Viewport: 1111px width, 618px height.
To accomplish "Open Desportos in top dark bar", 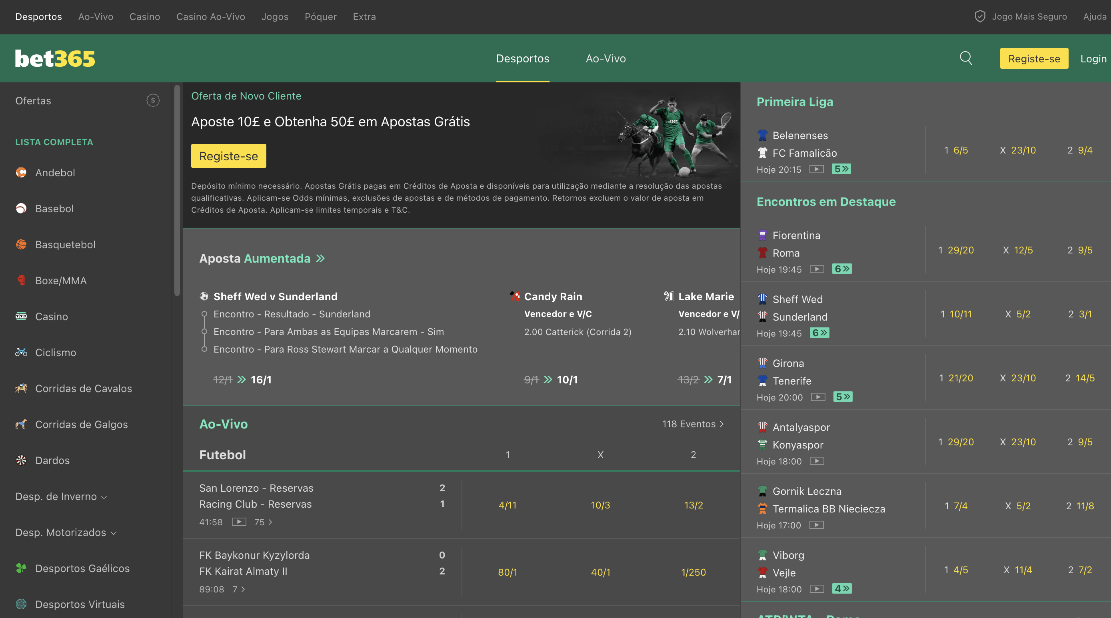I will pos(38,16).
